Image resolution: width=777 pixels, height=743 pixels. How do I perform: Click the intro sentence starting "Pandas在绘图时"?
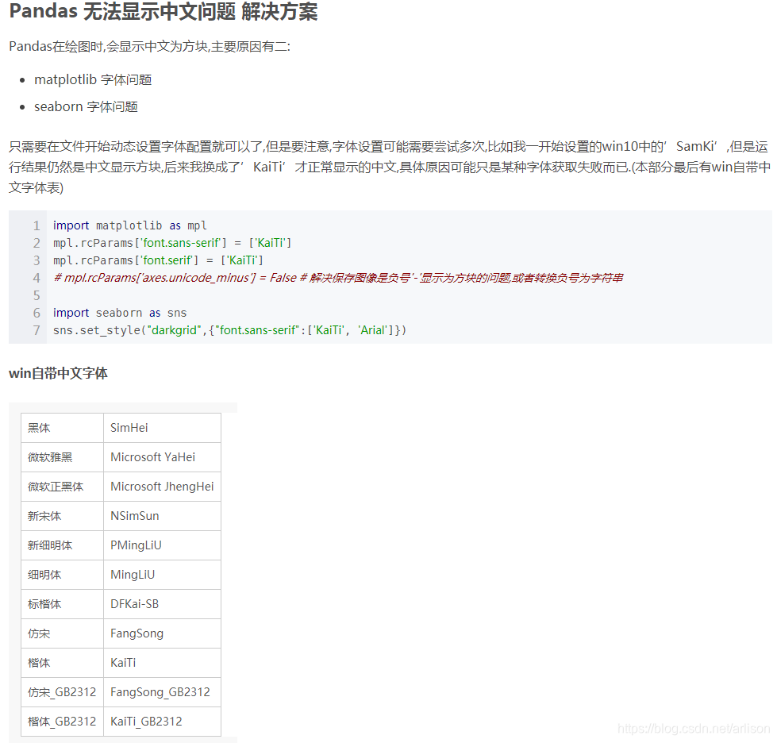coord(150,47)
